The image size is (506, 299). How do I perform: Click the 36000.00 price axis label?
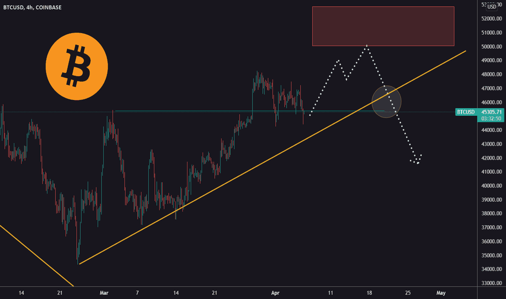[x=491, y=241]
